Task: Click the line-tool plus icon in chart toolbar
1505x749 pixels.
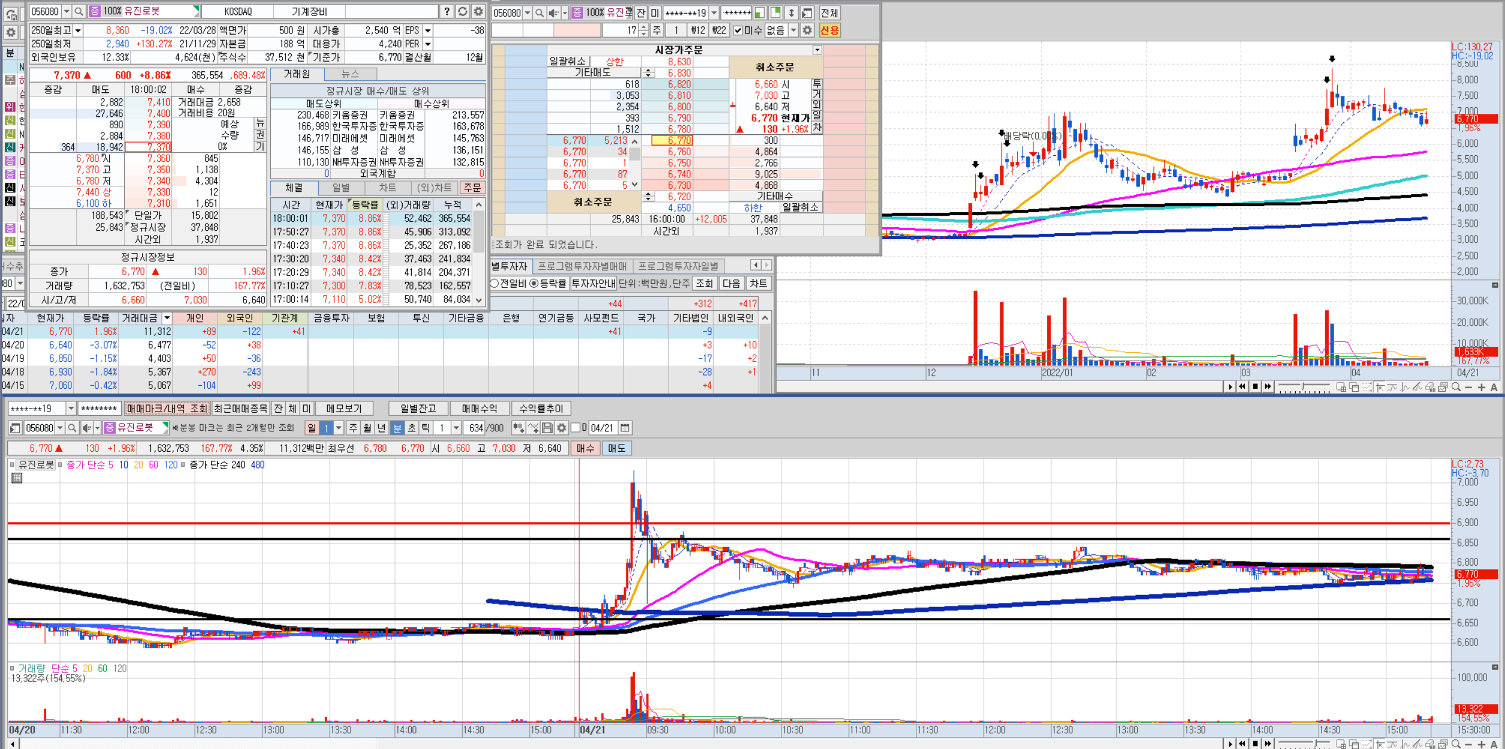Action: tap(533, 428)
